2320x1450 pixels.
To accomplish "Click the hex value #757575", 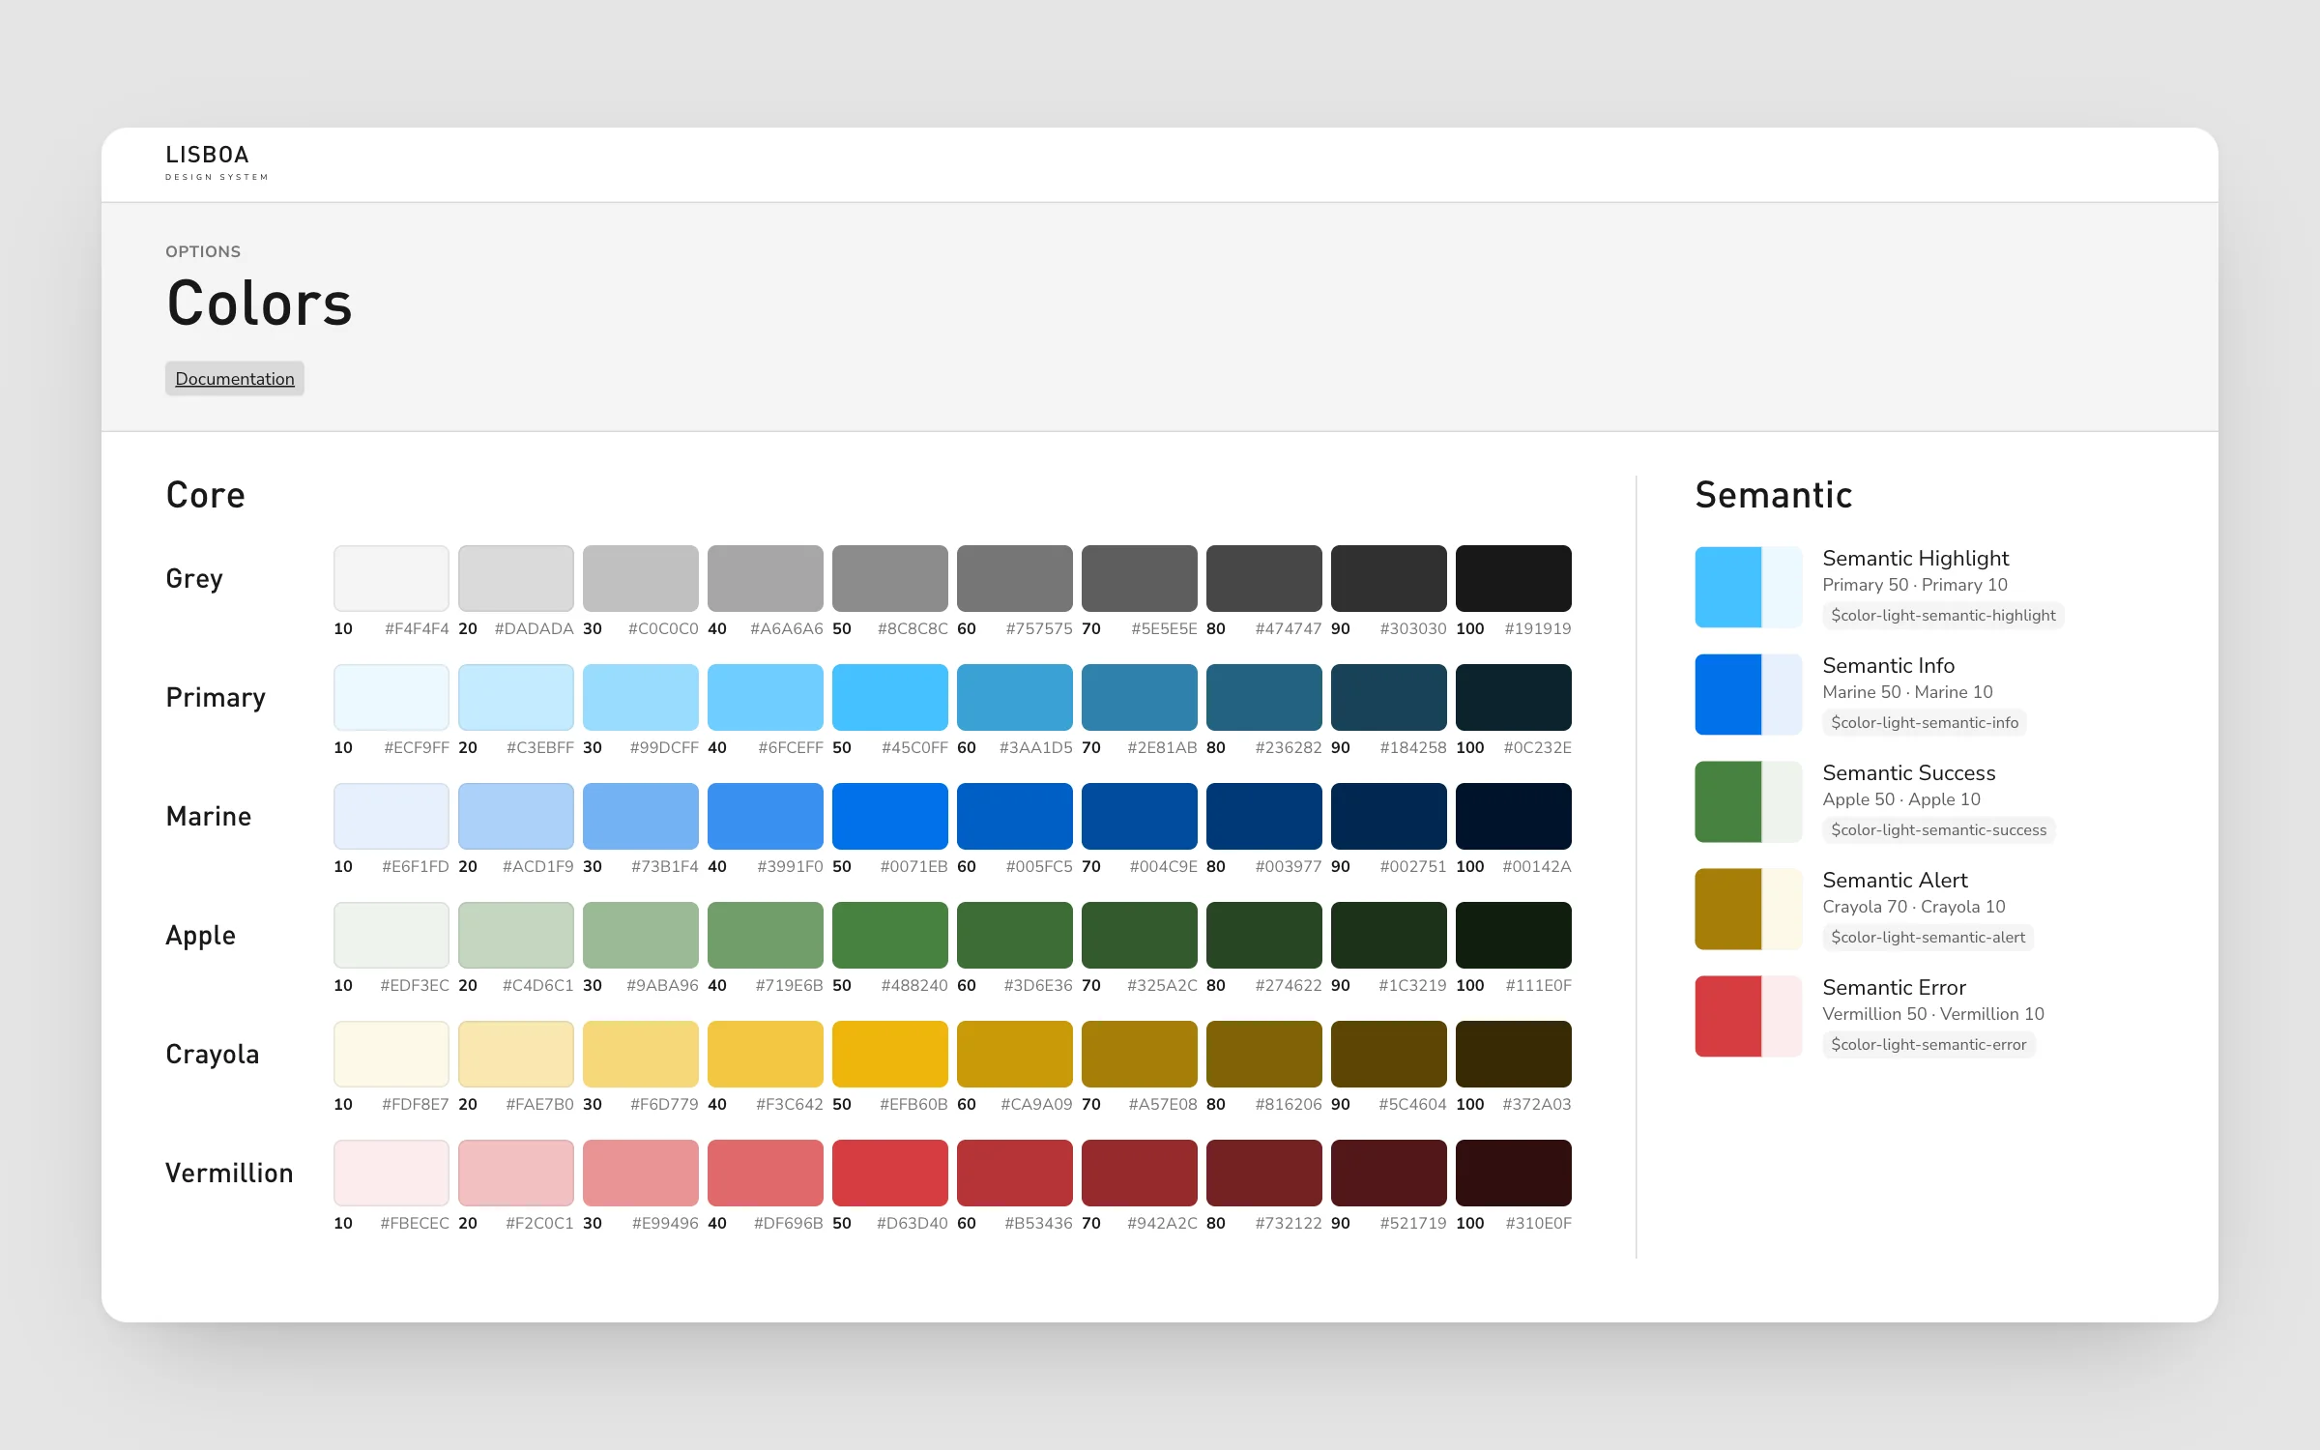I will click(x=1038, y=629).
